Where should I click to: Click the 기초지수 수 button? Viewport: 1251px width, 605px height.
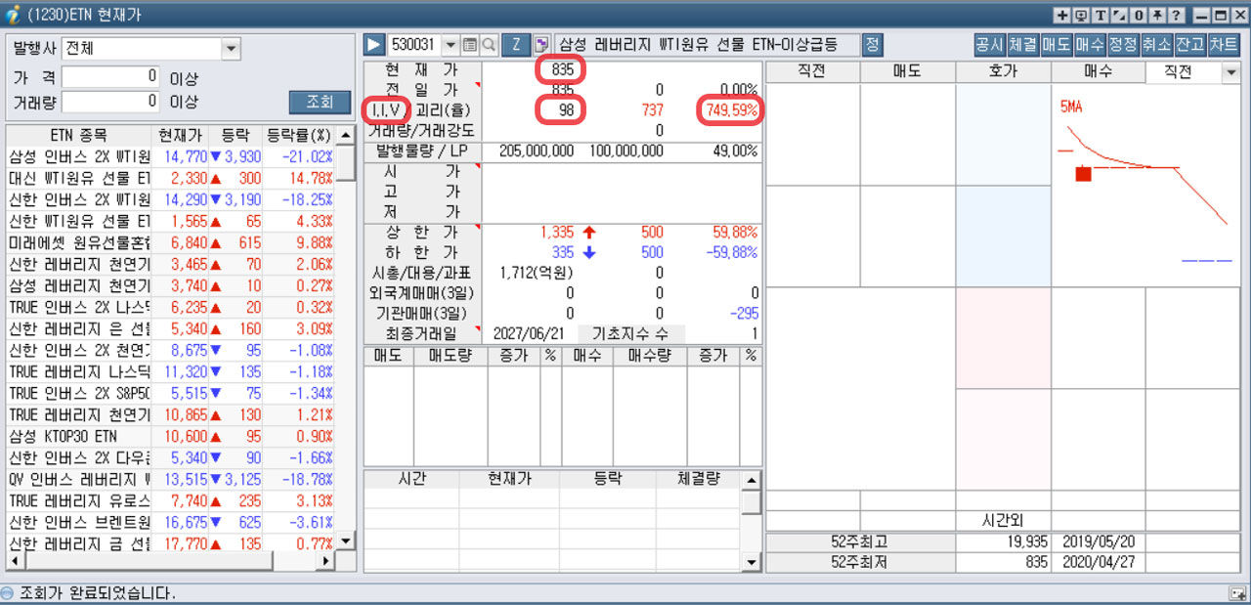(x=635, y=332)
